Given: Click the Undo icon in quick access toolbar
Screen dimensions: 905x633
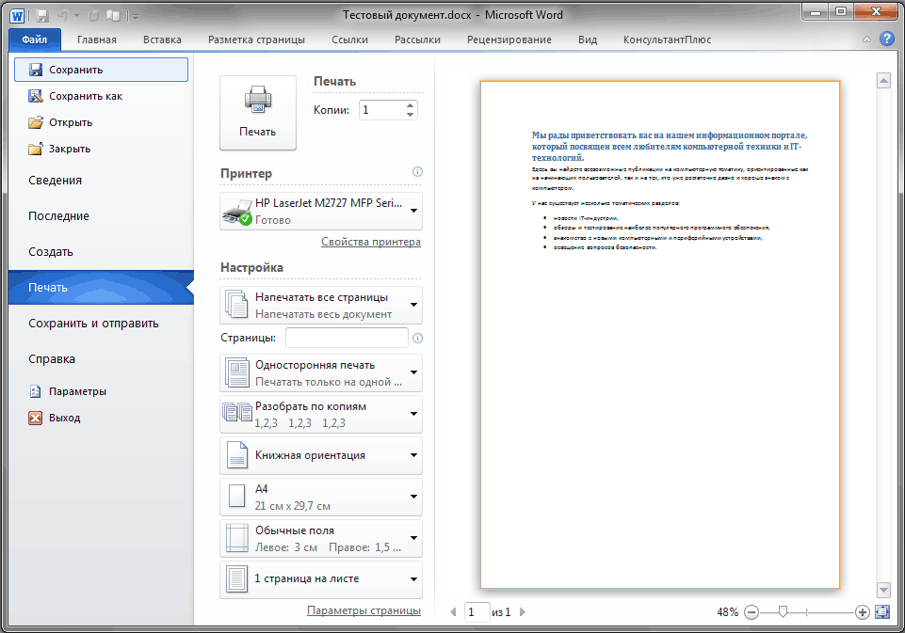Looking at the screenshot, I should [63, 16].
